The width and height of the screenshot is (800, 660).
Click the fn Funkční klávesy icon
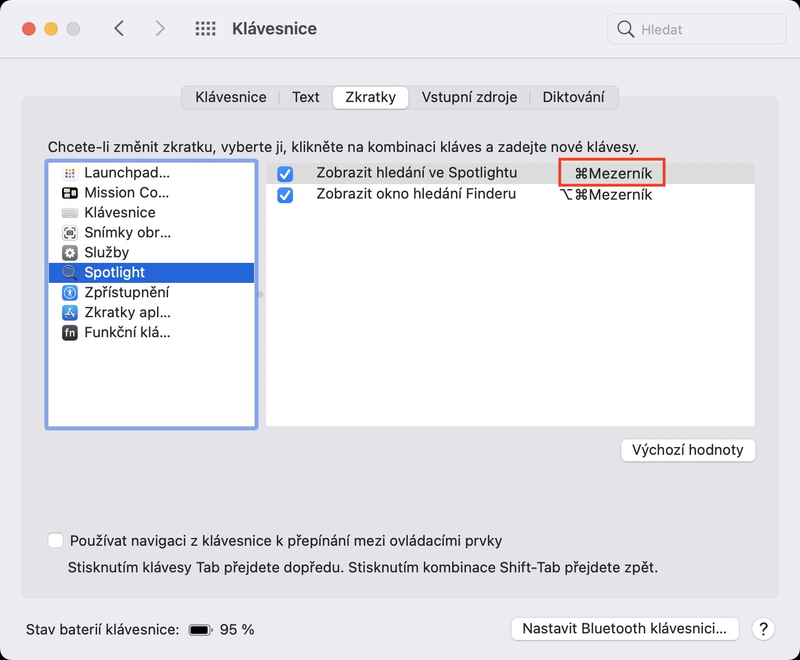pyautogui.click(x=70, y=333)
